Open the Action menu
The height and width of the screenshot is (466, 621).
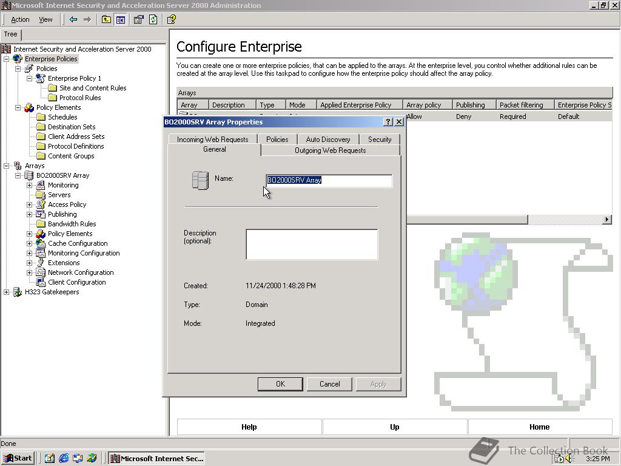click(x=20, y=19)
